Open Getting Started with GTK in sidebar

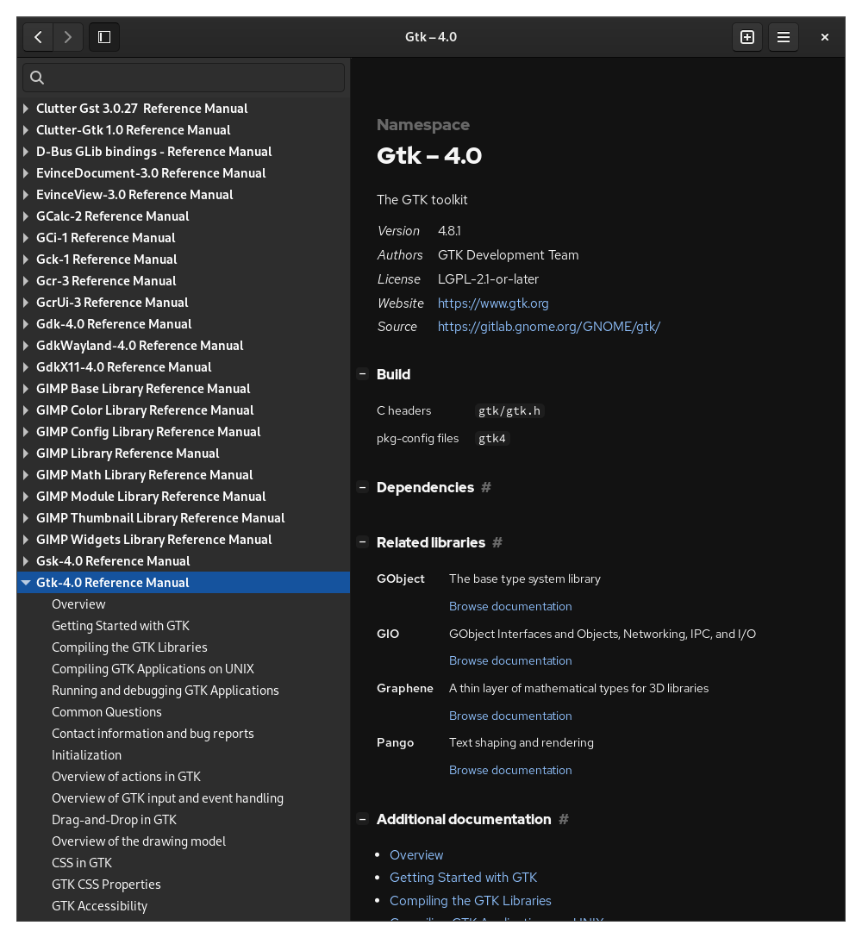pyautogui.click(x=183, y=625)
